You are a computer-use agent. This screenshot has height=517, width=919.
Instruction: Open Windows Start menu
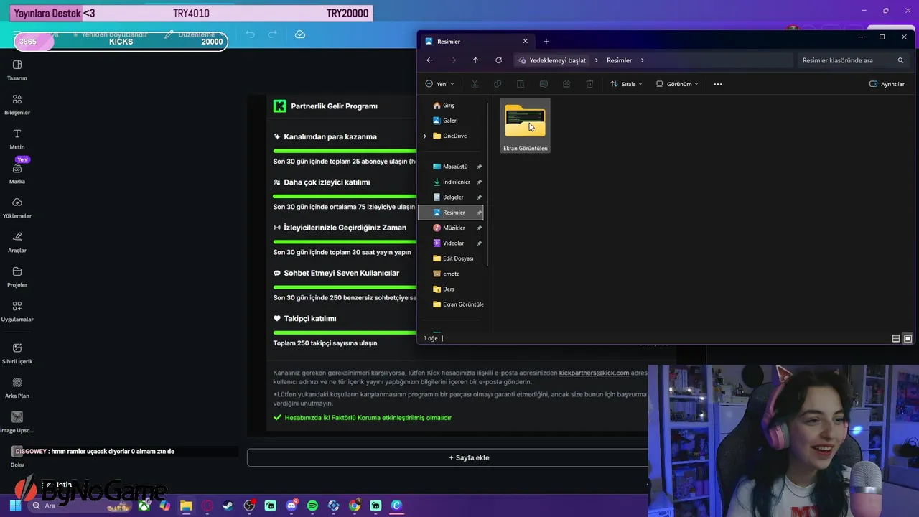pos(15,506)
